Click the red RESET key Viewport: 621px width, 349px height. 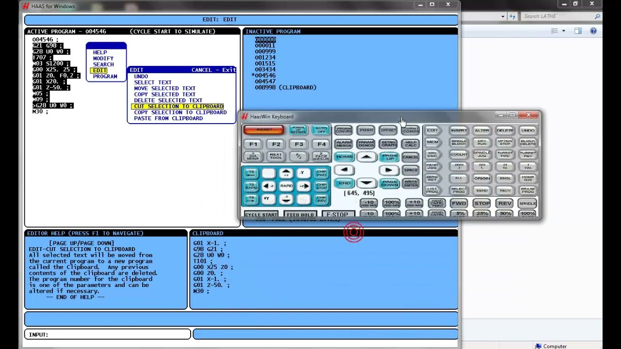263,129
